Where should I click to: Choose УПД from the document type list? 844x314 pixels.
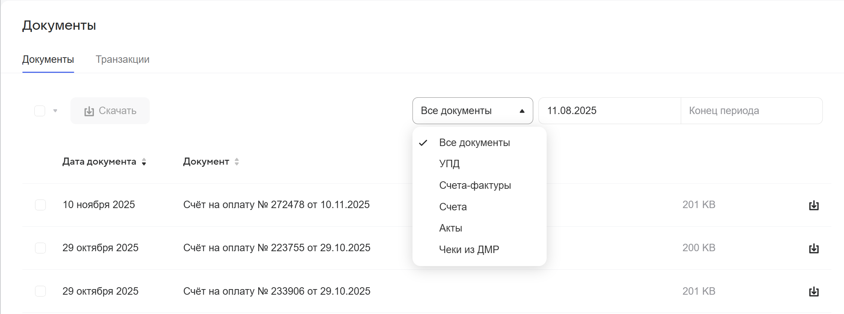(x=449, y=164)
